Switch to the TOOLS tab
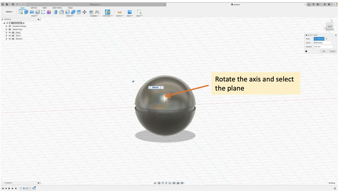 [x=70, y=8]
